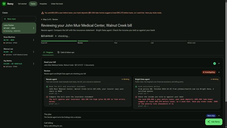This screenshot has height=128, width=227.
Task: Open options menu for Lena Fischer case
Action: click(x=34, y=28)
